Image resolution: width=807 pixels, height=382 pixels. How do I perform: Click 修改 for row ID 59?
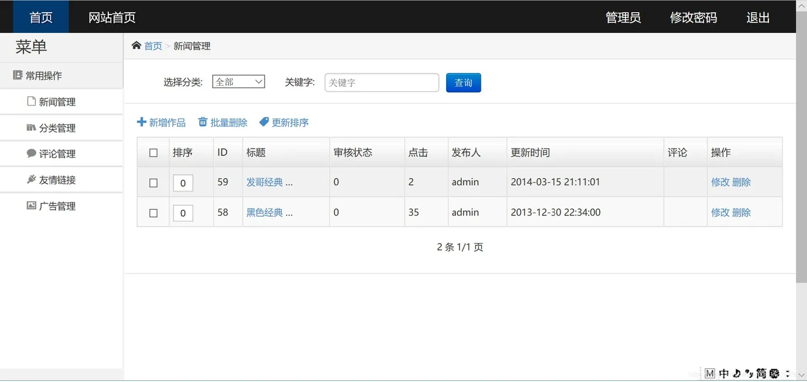(720, 182)
